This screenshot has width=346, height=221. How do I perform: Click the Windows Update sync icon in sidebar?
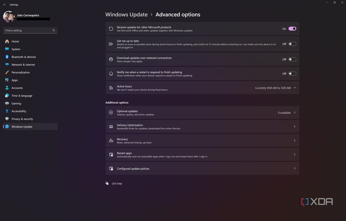click(x=7, y=126)
